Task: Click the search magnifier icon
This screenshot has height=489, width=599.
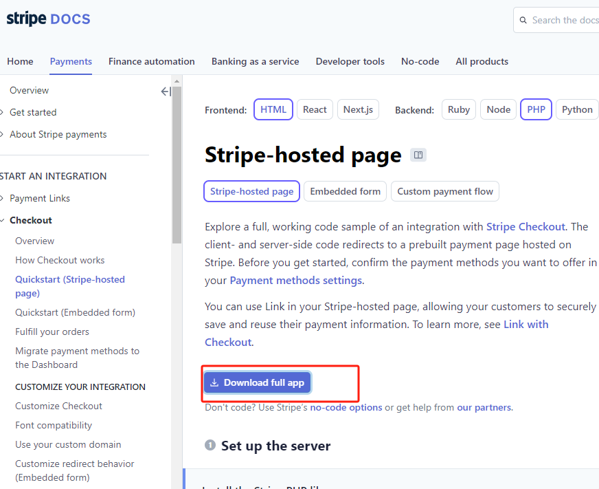Action: coord(523,20)
